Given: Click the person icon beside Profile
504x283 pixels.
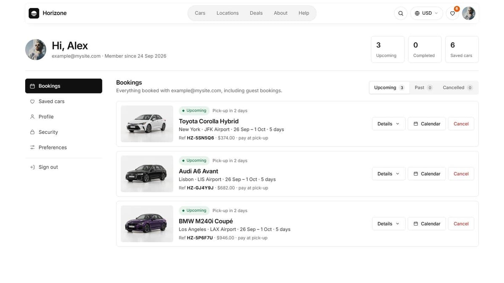Looking at the screenshot, I should pos(32,117).
